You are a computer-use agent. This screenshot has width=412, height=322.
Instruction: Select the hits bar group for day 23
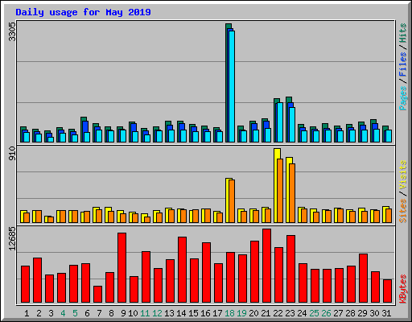click(x=290, y=119)
